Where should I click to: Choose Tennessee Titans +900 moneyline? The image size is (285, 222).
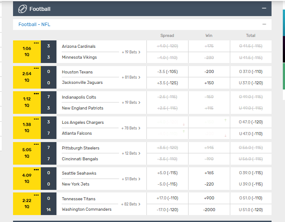209,199
